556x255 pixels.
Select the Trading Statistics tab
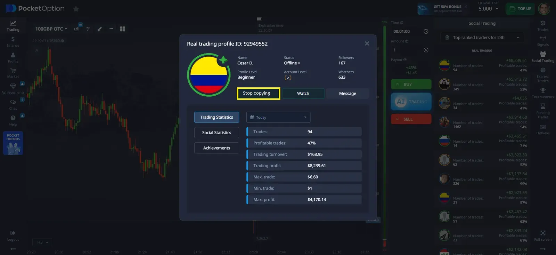point(216,117)
